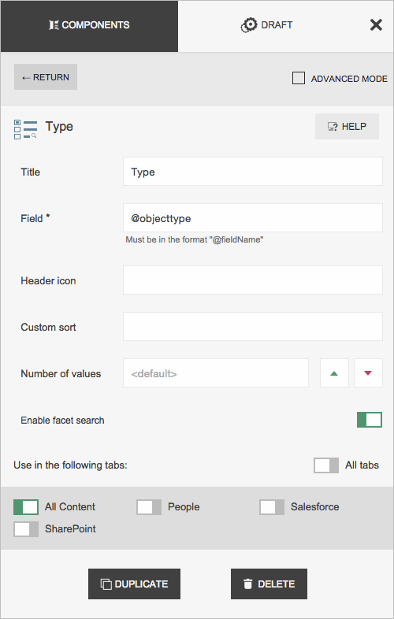Enable the Salesforce tab switch
Image resolution: width=394 pixels, height=619 pixels.
tap(272, 507)
